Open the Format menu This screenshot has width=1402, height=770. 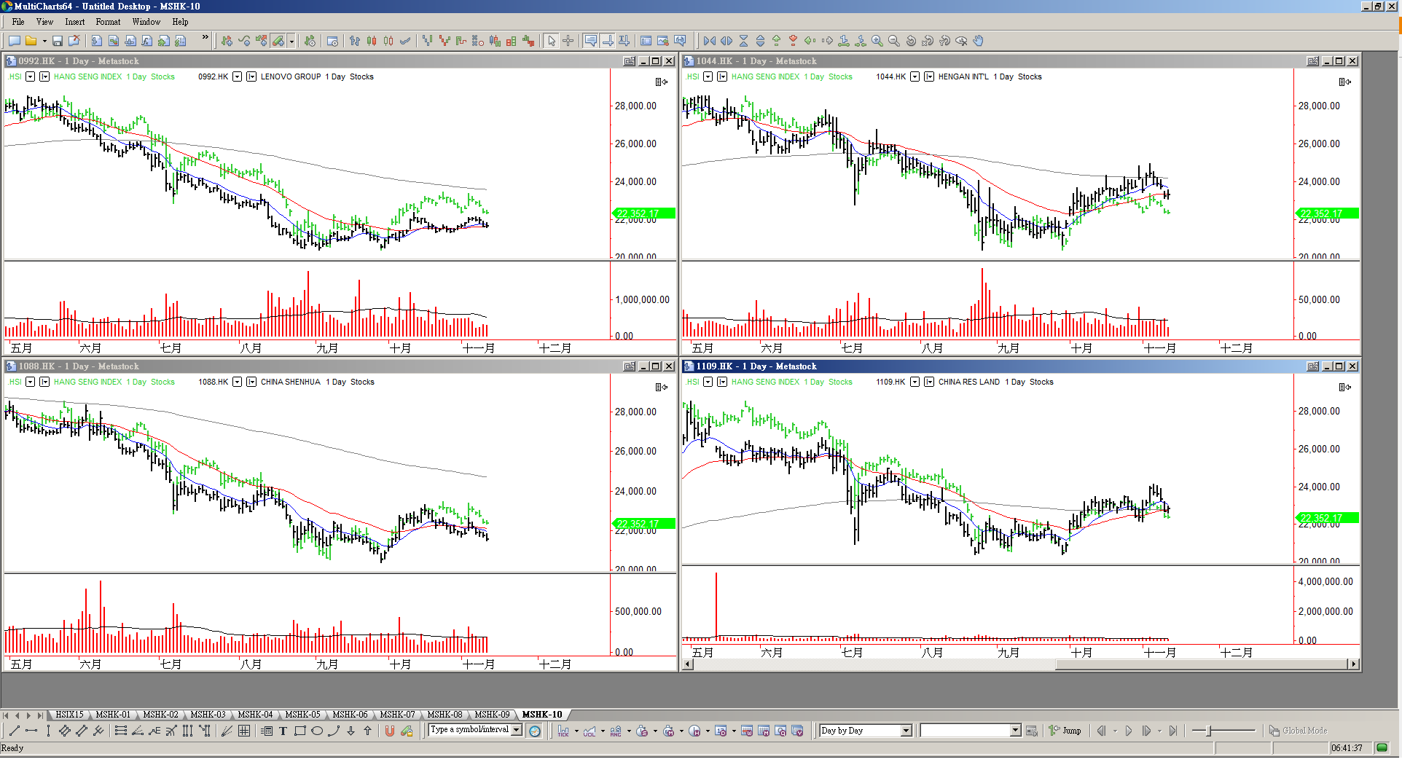(108, 22)
